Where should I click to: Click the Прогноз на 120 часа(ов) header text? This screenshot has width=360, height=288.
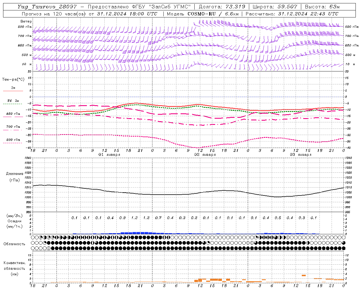[x=54, y=14]
